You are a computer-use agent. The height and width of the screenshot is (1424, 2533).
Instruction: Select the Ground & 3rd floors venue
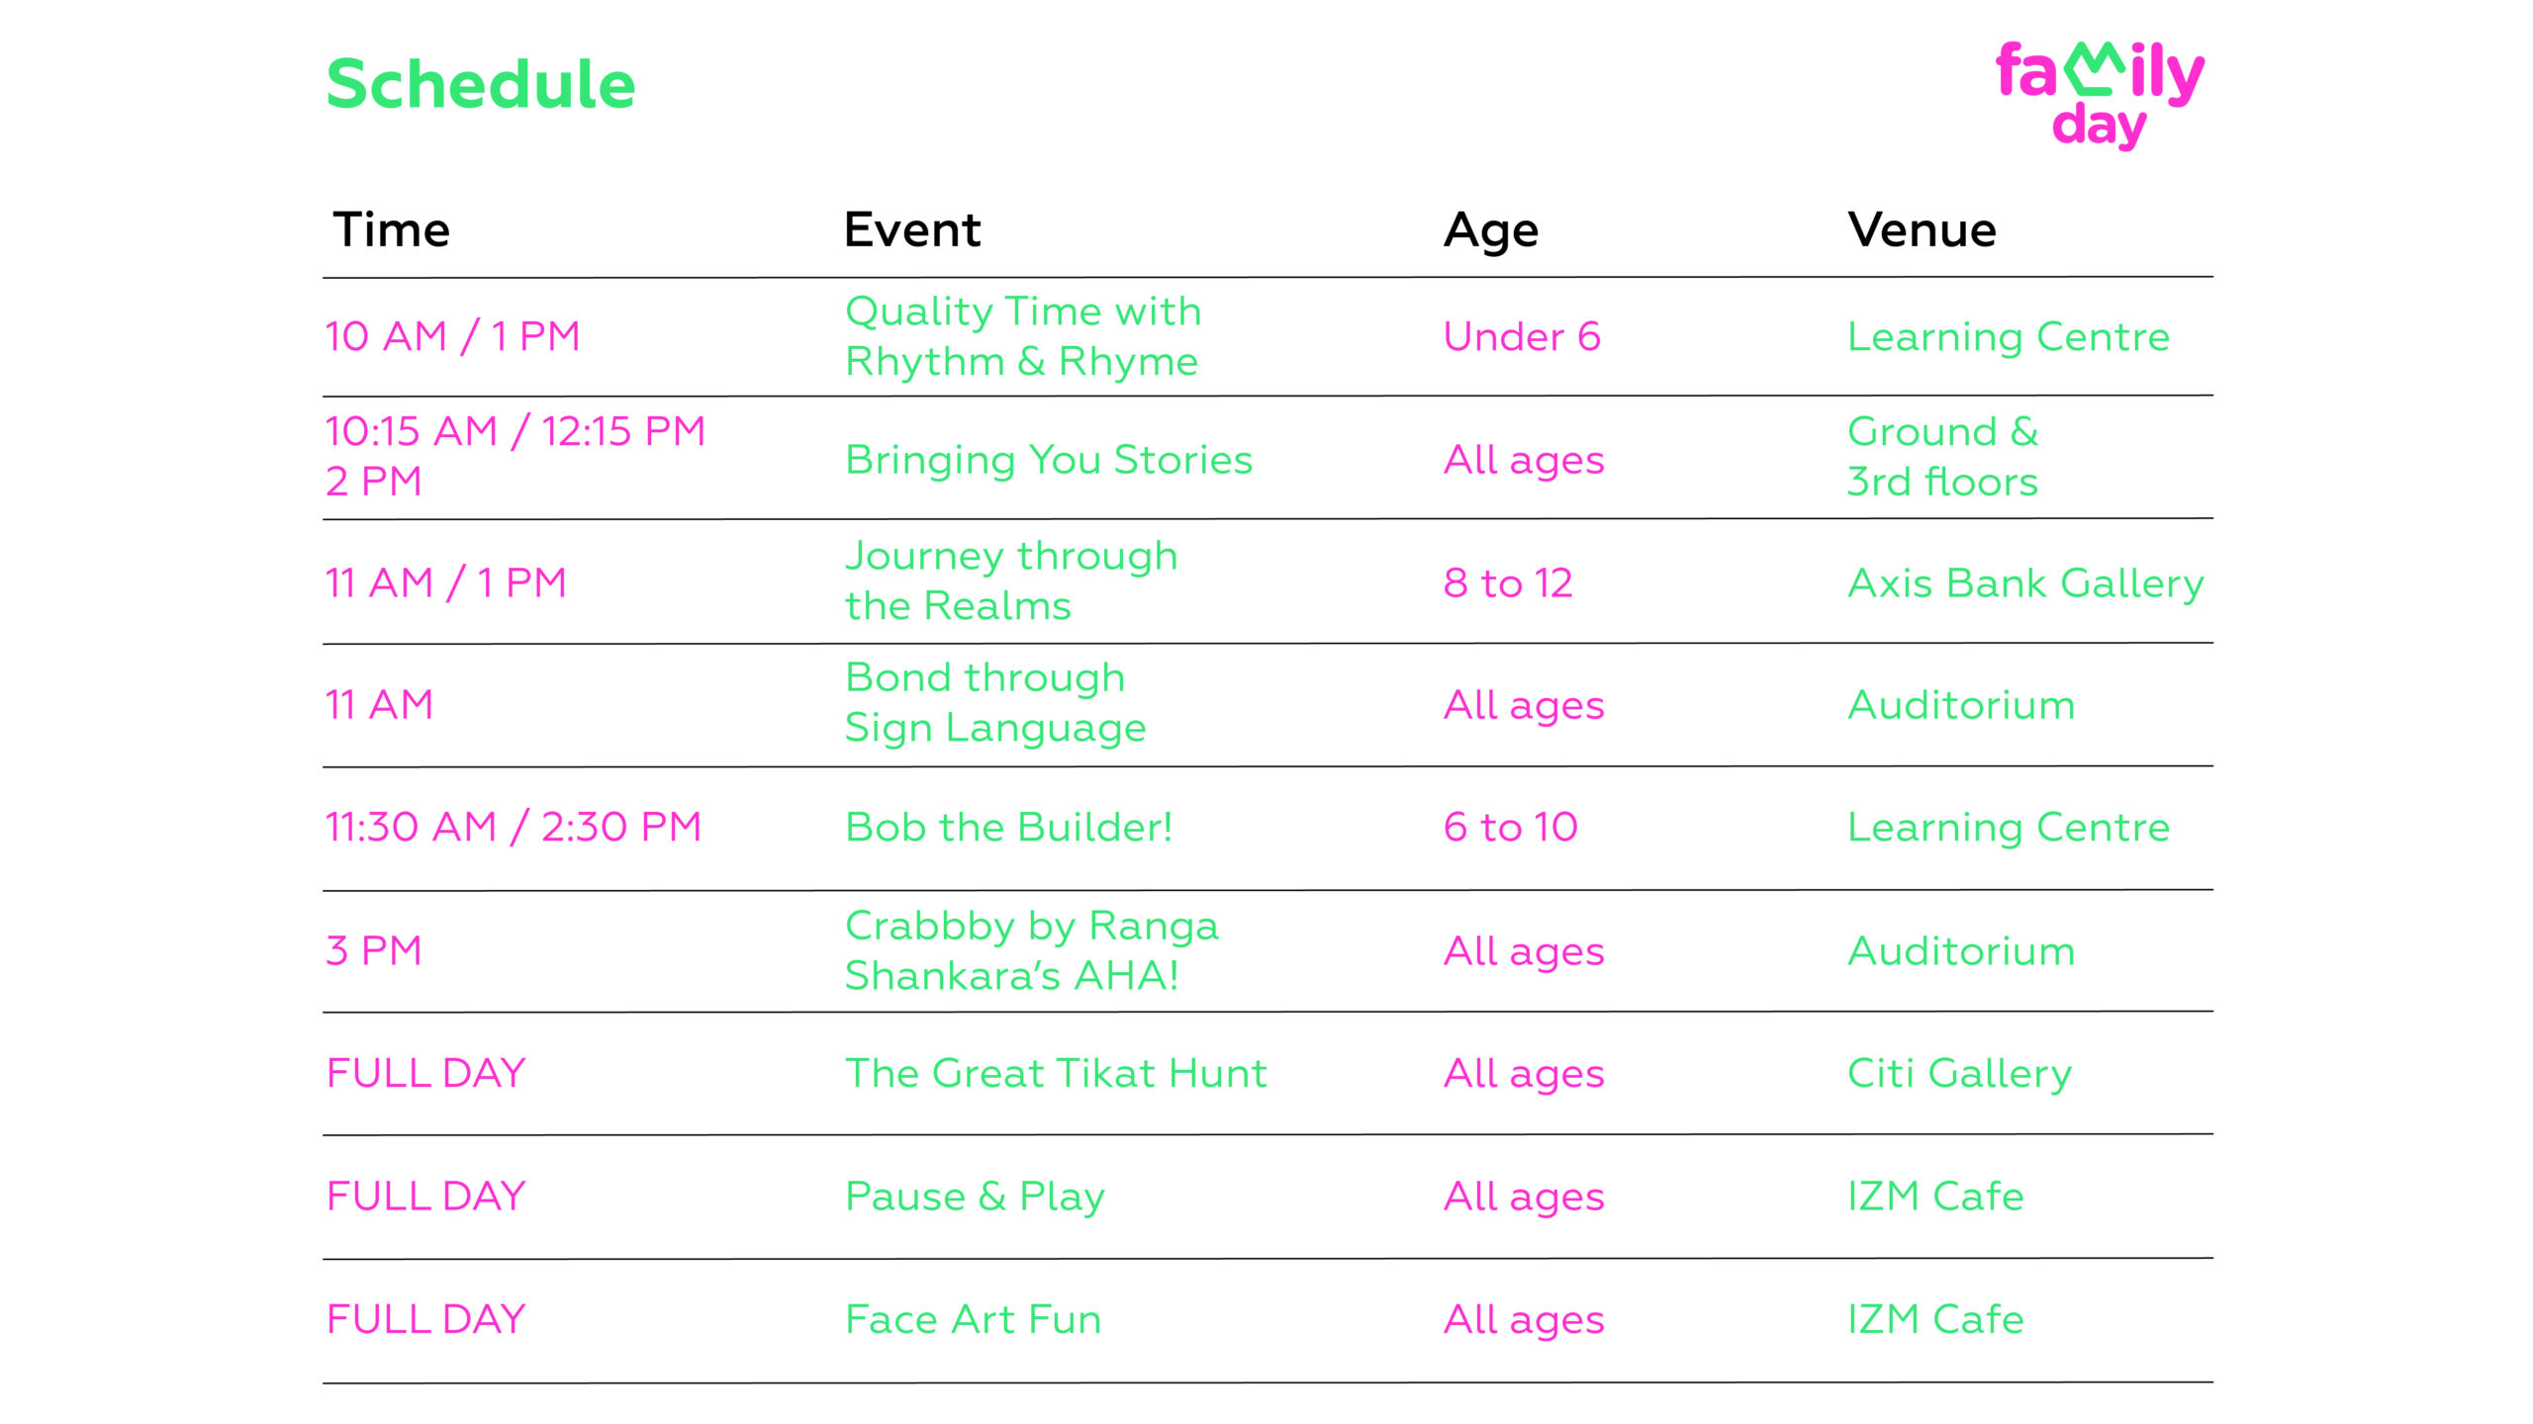[1942, 457]
